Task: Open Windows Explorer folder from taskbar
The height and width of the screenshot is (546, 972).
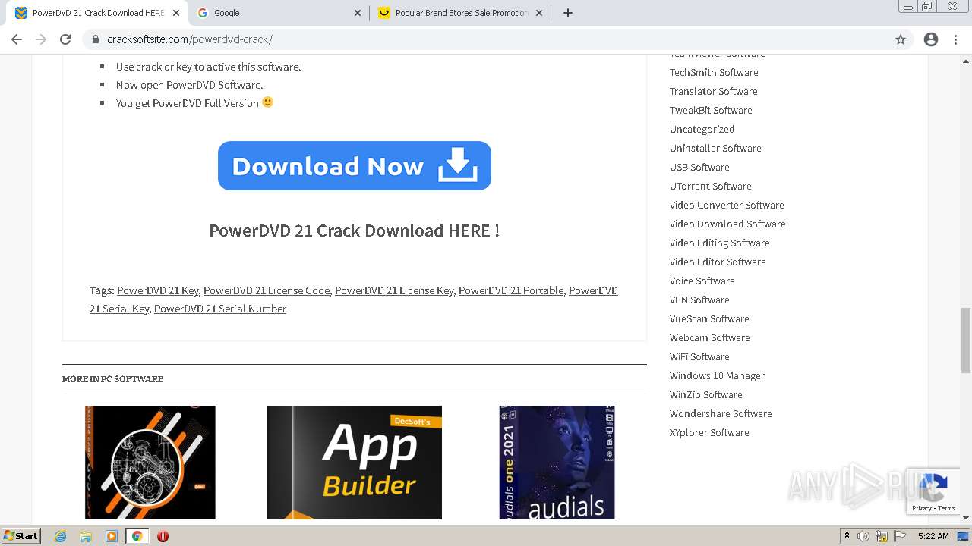Action: click(86, 536)
